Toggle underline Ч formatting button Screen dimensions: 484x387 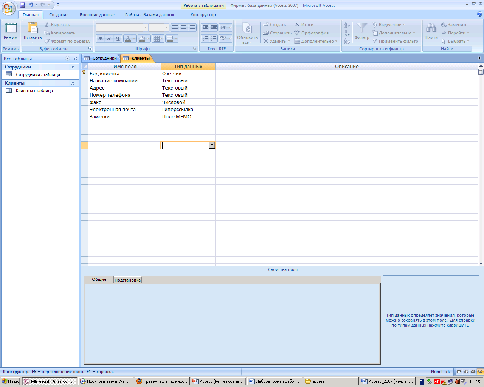click(x=118, y=39)
